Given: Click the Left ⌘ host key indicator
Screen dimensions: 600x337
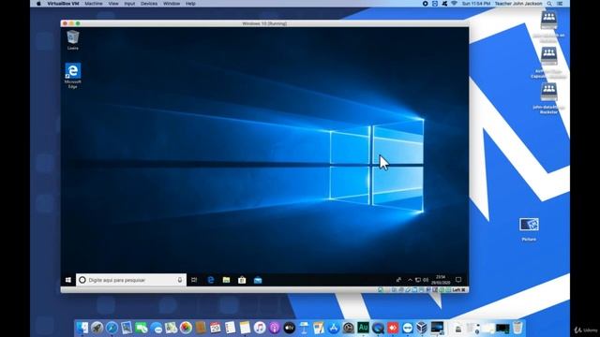Looking at the screenshot, I should (458, 290).
